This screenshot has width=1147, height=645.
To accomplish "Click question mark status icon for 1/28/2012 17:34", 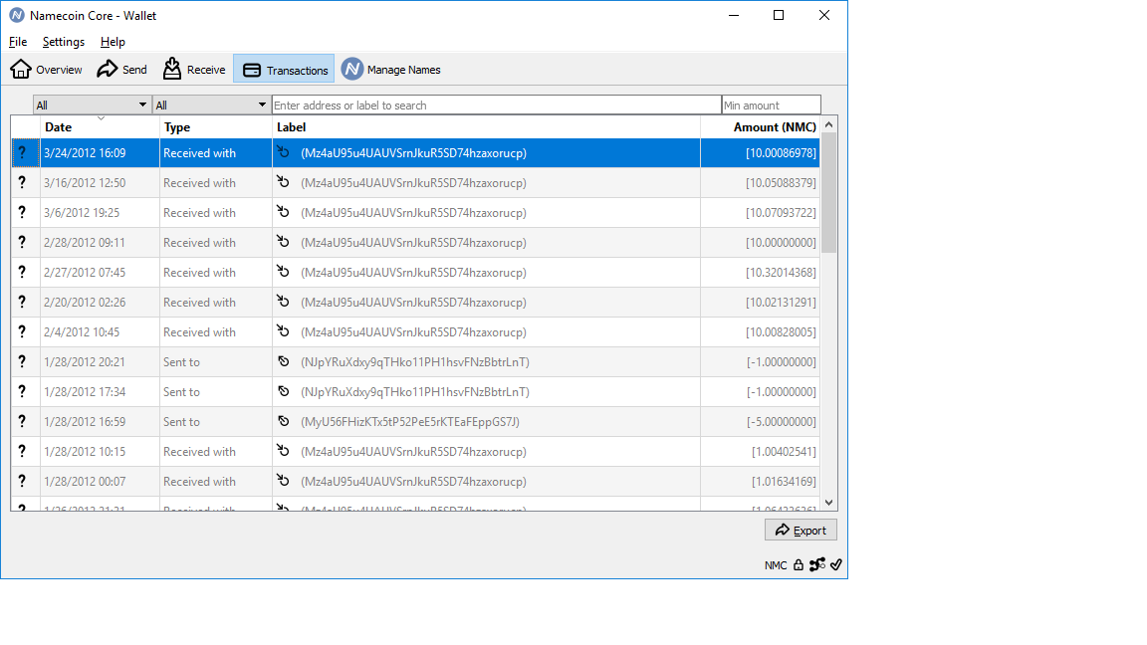I will coord(23,392).
